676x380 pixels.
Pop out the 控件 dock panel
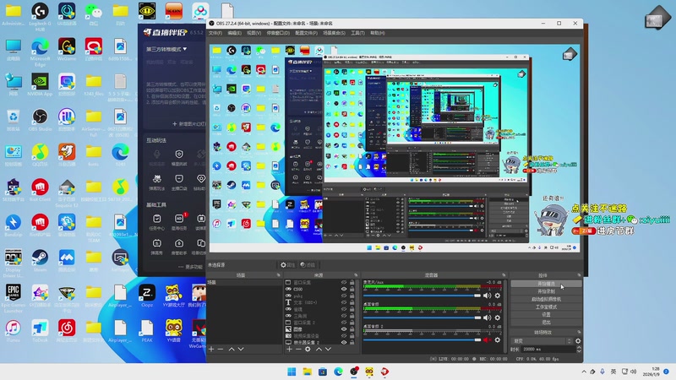click(579, 275)
